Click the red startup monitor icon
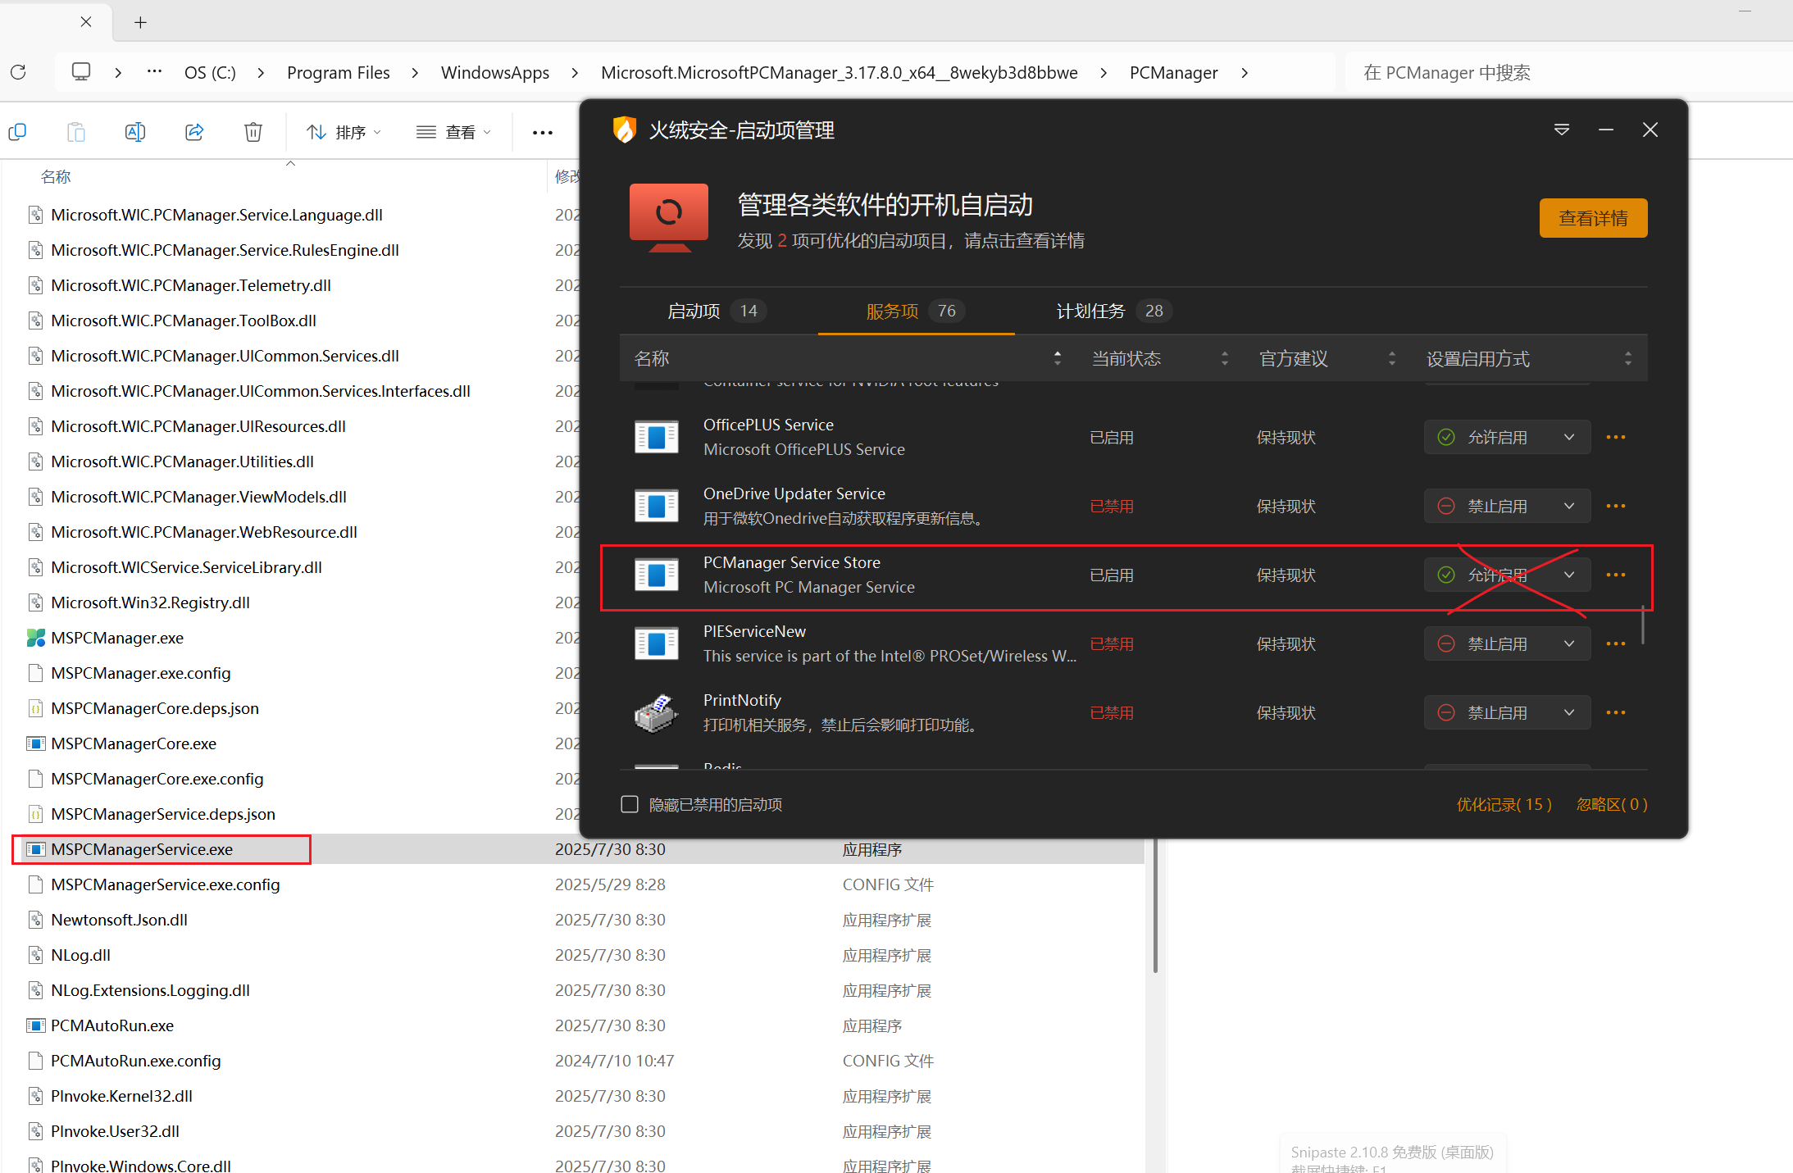Viewport: 1793px width, 1173px height. (x=669, y=217)
